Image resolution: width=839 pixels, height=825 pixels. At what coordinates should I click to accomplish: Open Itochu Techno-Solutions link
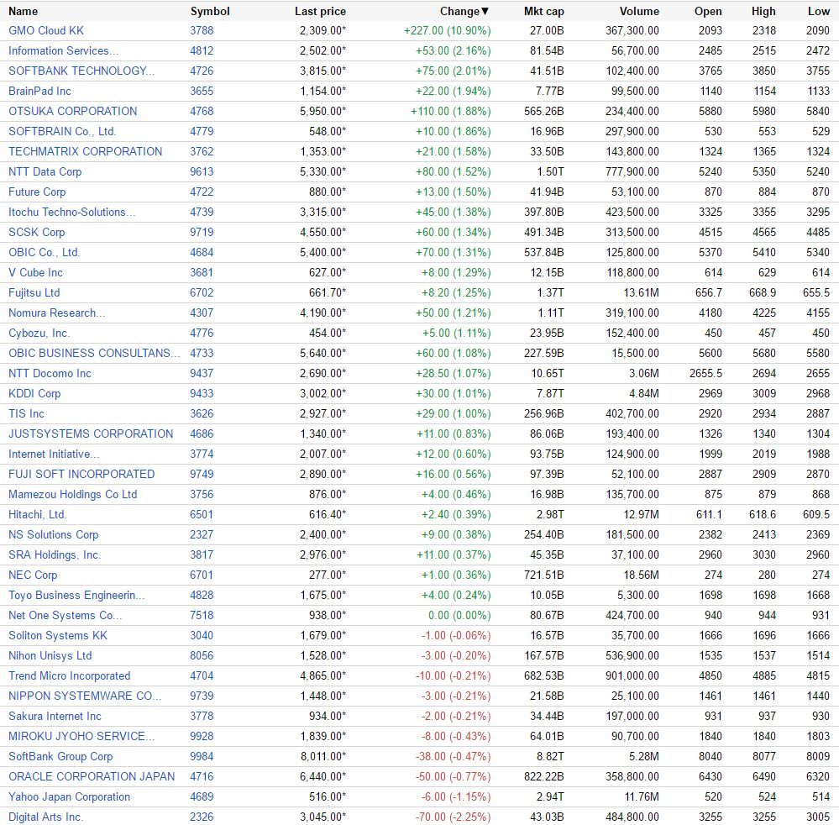pos(71,212)
